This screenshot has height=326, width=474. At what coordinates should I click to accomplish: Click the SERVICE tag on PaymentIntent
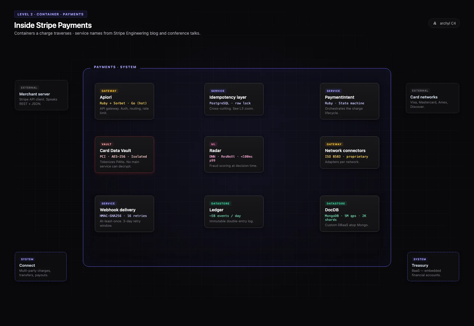(x=333, y=91)
